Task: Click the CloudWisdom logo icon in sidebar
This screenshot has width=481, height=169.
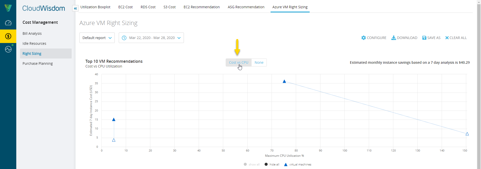Action: coord(8,8)
